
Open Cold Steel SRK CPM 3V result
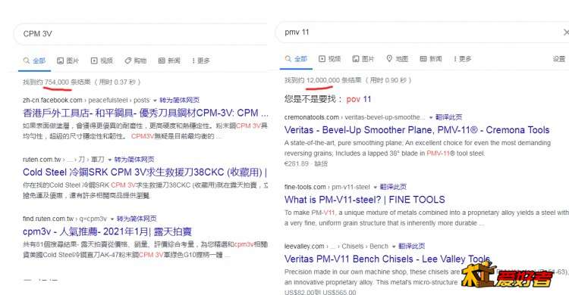point(145,172)
